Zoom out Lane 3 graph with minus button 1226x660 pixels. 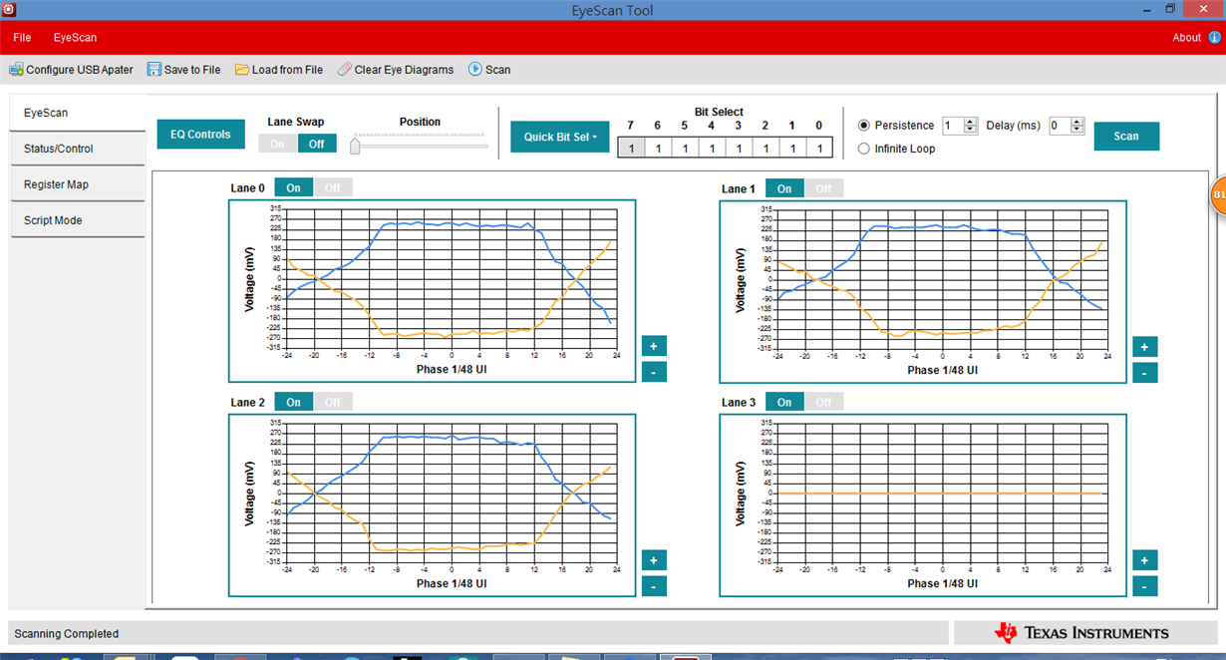click(1144, 586)
